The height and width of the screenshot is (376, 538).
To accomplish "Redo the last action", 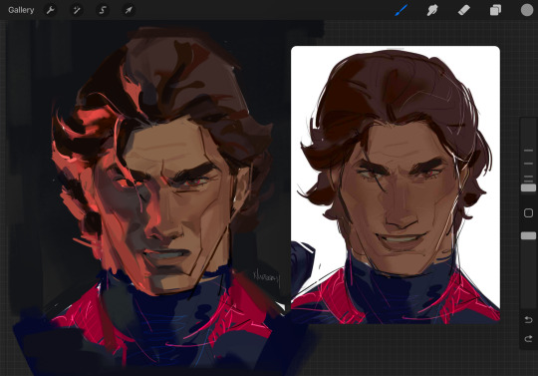I will click(x=528, y=339).
